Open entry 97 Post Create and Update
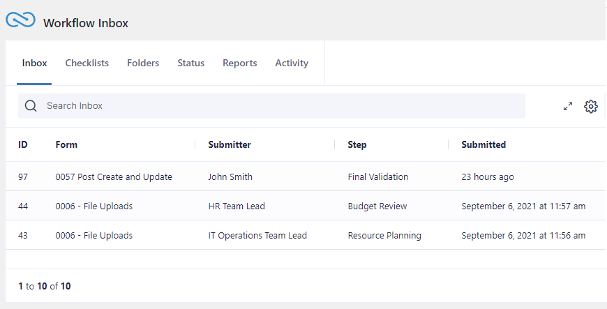The image size is (607, 309). click(x=114, y=177)
